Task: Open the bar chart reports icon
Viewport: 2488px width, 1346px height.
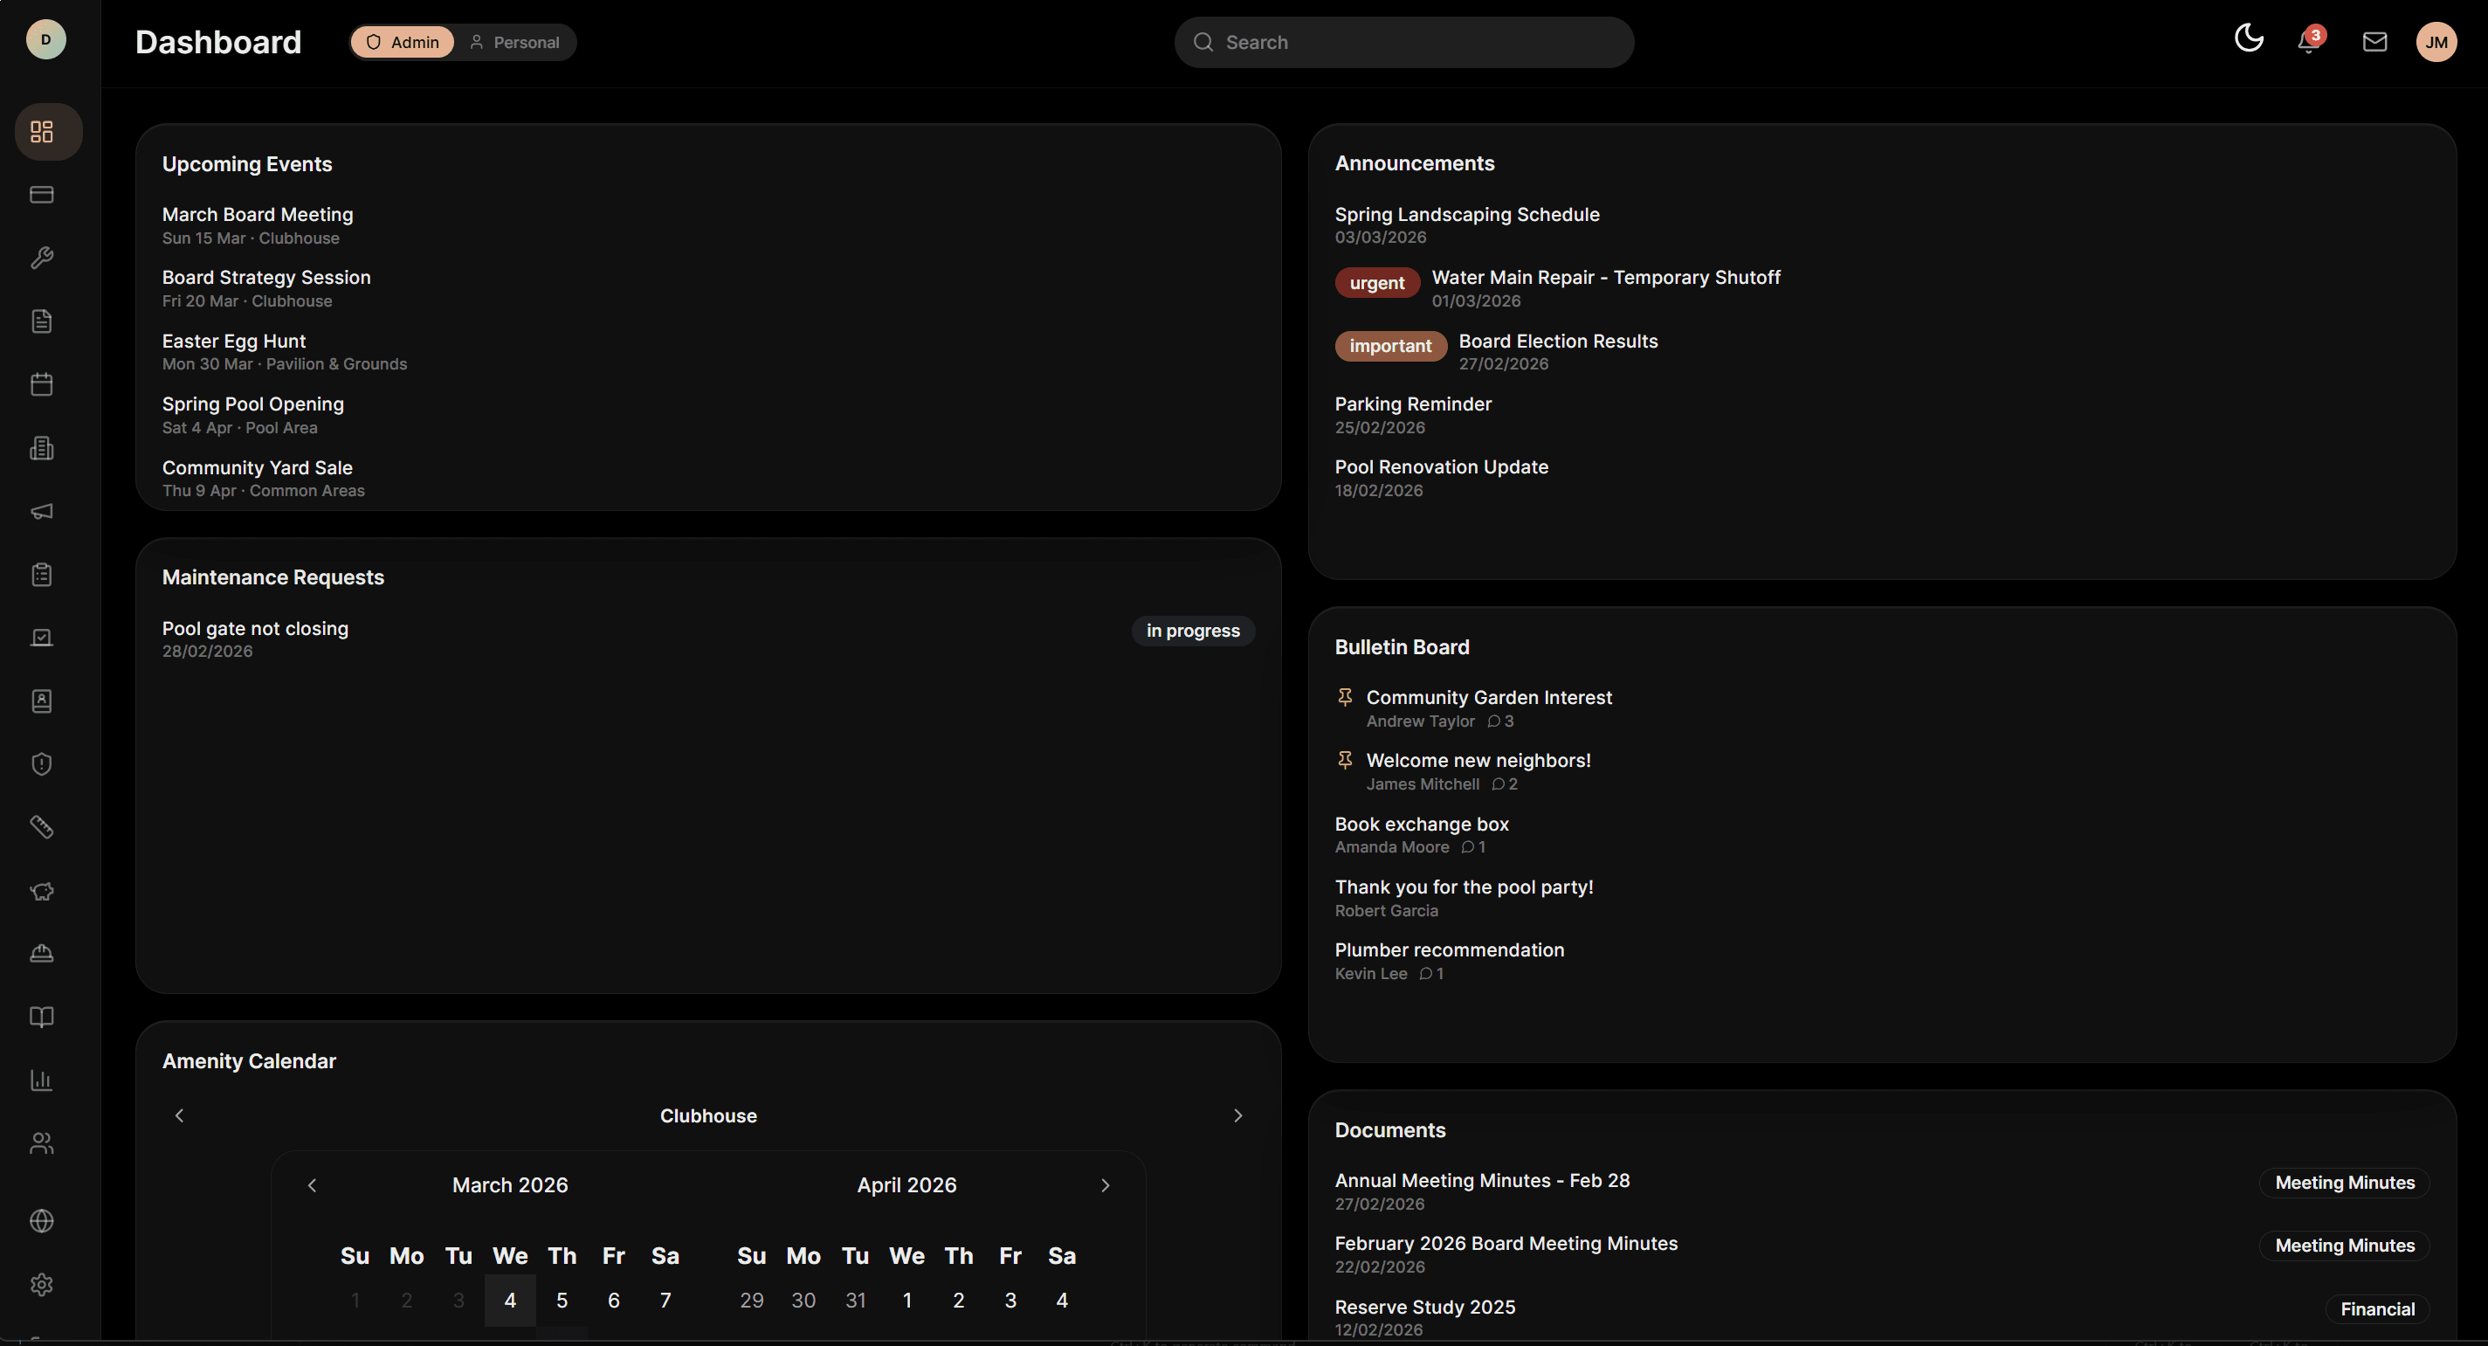Action: point(43,1080)
